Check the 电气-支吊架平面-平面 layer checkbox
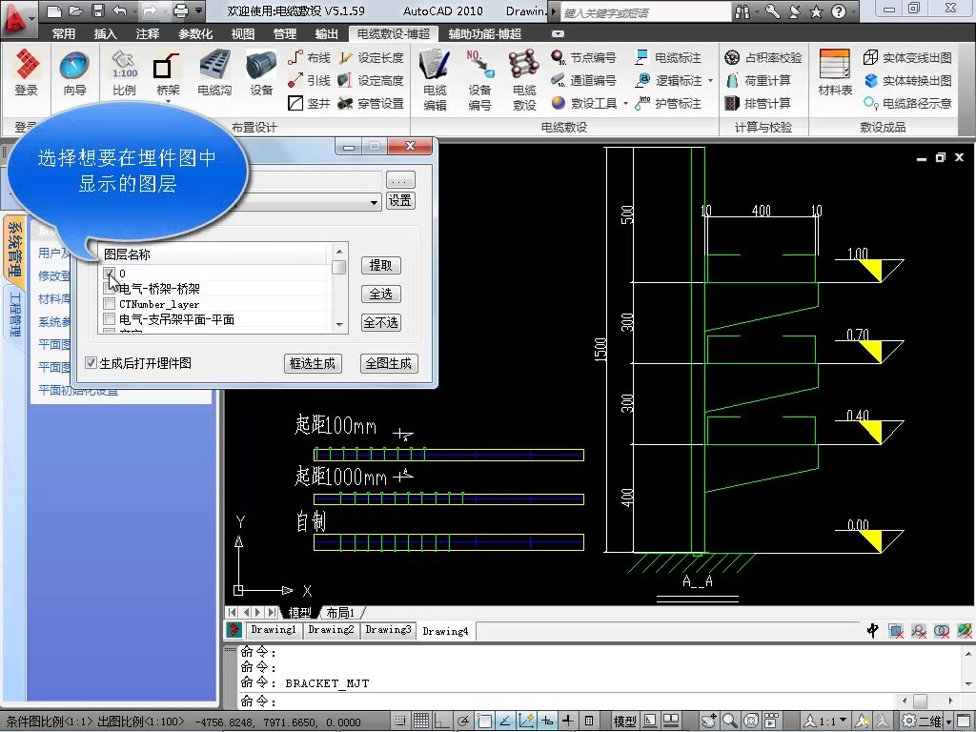The image size is (976, 732). (110, 319)
